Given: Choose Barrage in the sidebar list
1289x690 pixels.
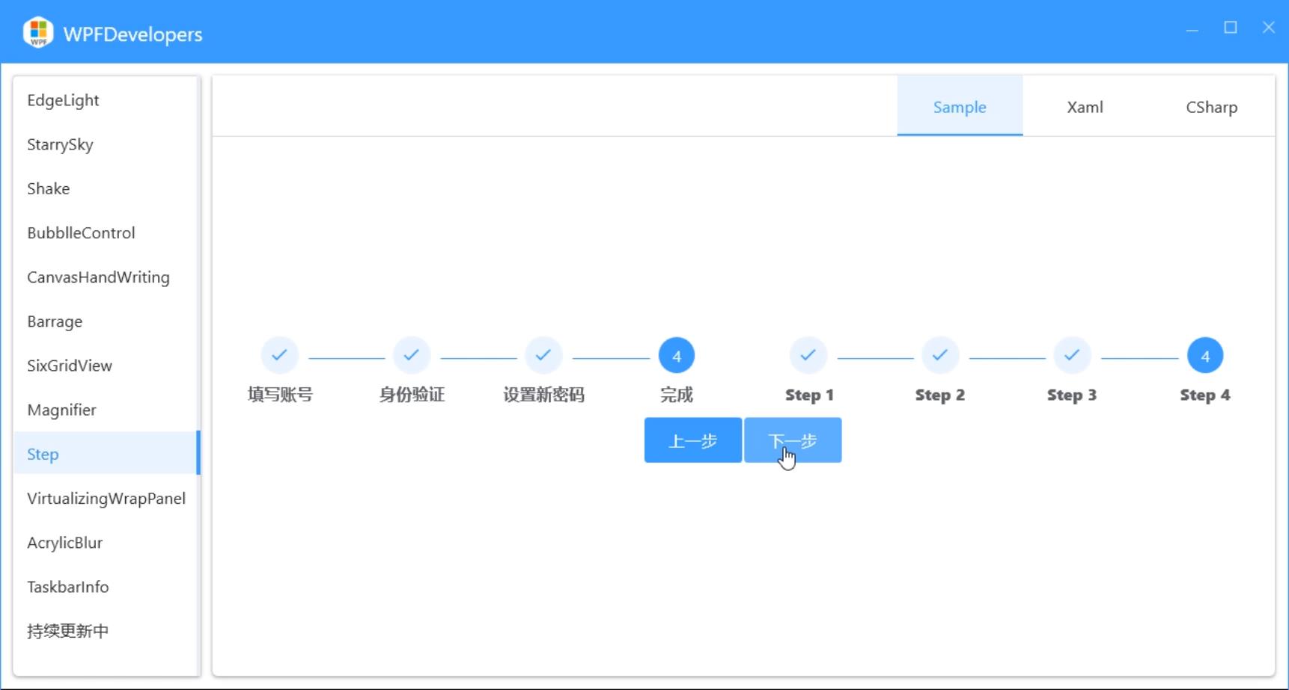Looking at the screenshot, I should click(106, 321).
